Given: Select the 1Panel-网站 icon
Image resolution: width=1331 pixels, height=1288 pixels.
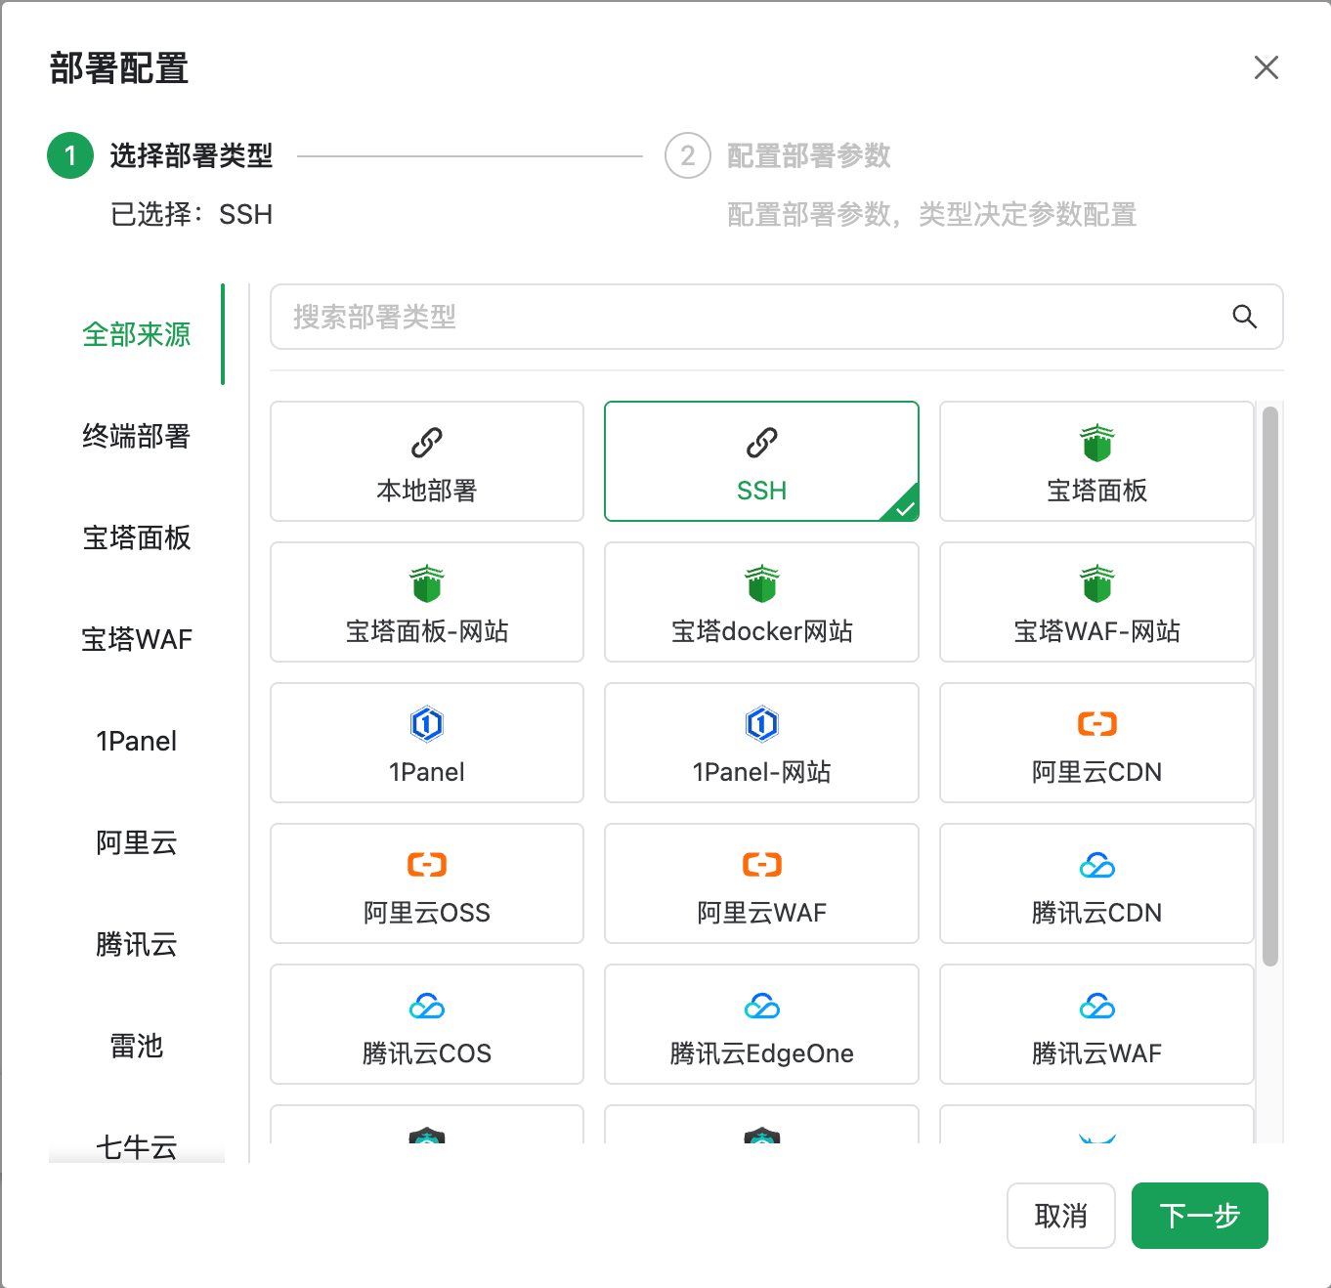Looking at the screenshot, I should point(762,724).
